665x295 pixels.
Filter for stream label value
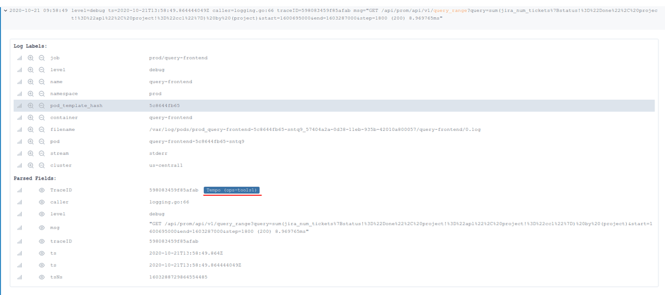click(x=30, y=153)
